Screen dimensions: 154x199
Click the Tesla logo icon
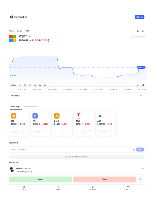78,116
